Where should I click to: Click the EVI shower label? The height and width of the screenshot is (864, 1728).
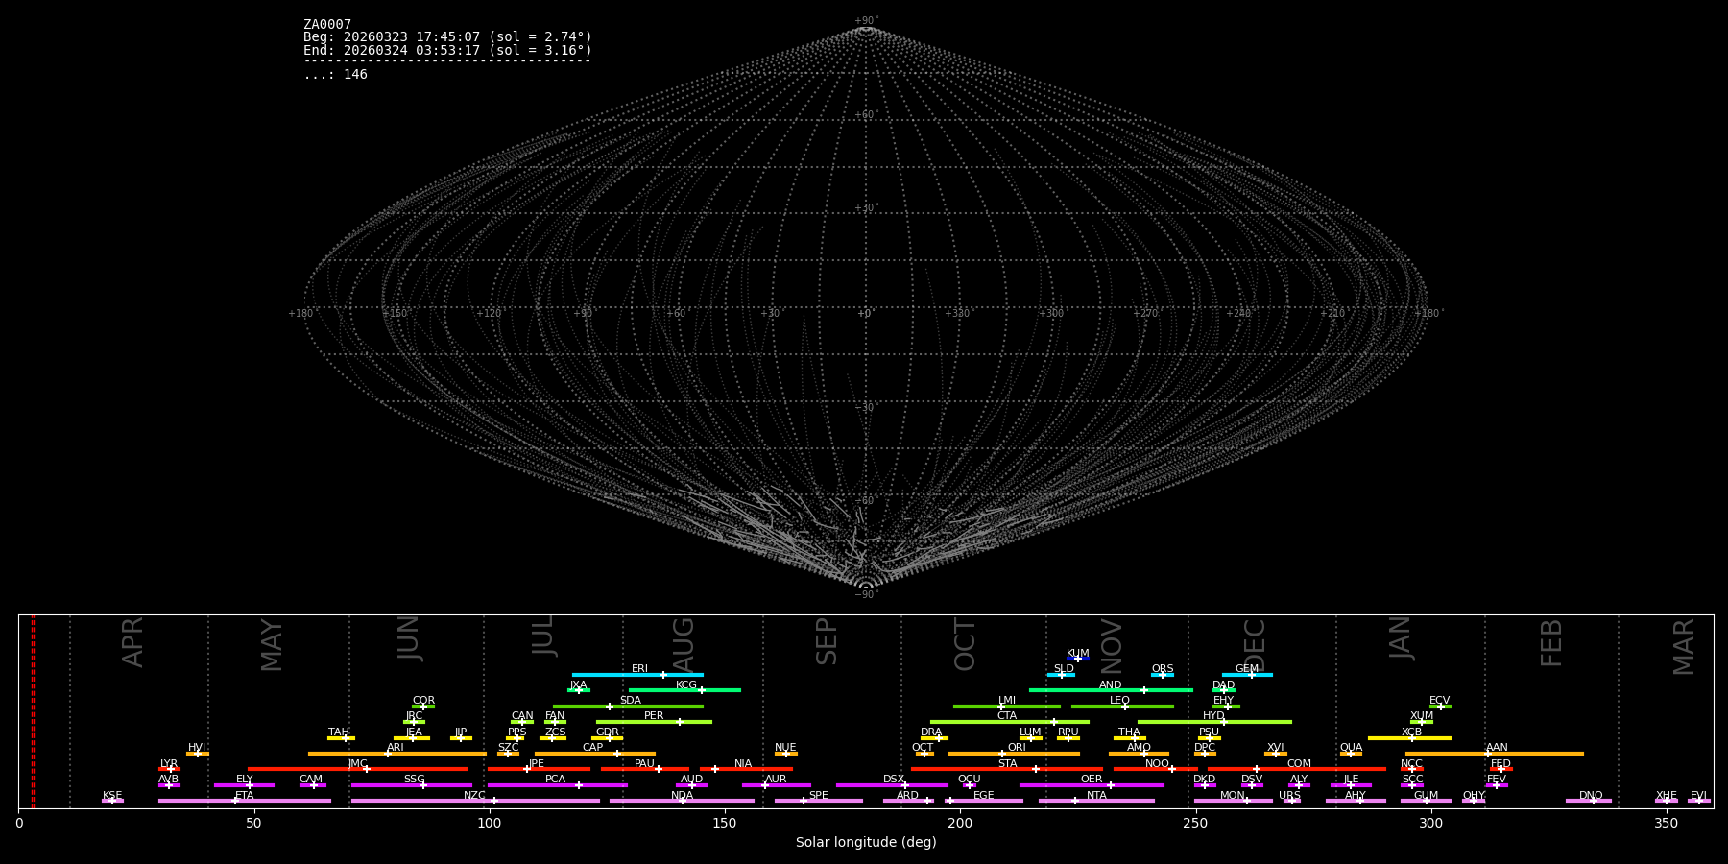[x=1699, y=796]
